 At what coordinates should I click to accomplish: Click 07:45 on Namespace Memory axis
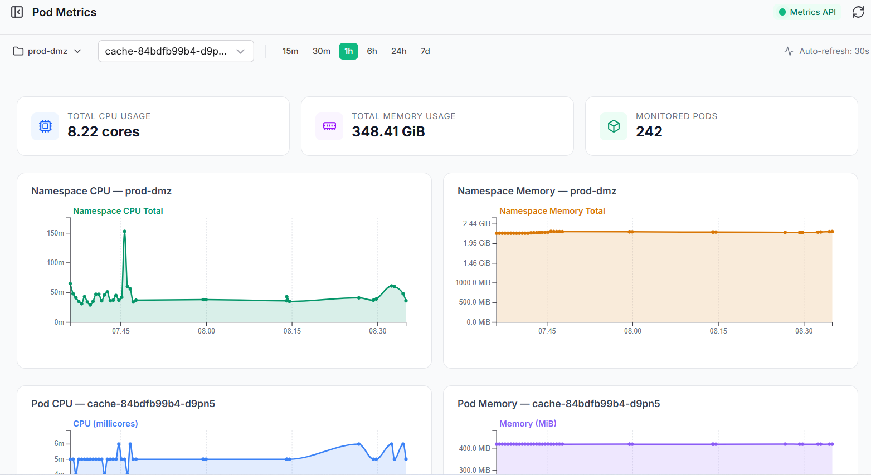click(x=547, y=331)
